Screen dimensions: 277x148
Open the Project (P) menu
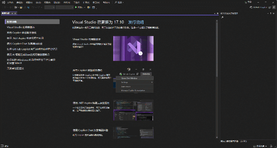point(47,3)
